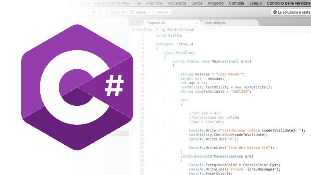Open the Modifica menu
The width and height of the screenshot is (311, 175).
[154, 3]
